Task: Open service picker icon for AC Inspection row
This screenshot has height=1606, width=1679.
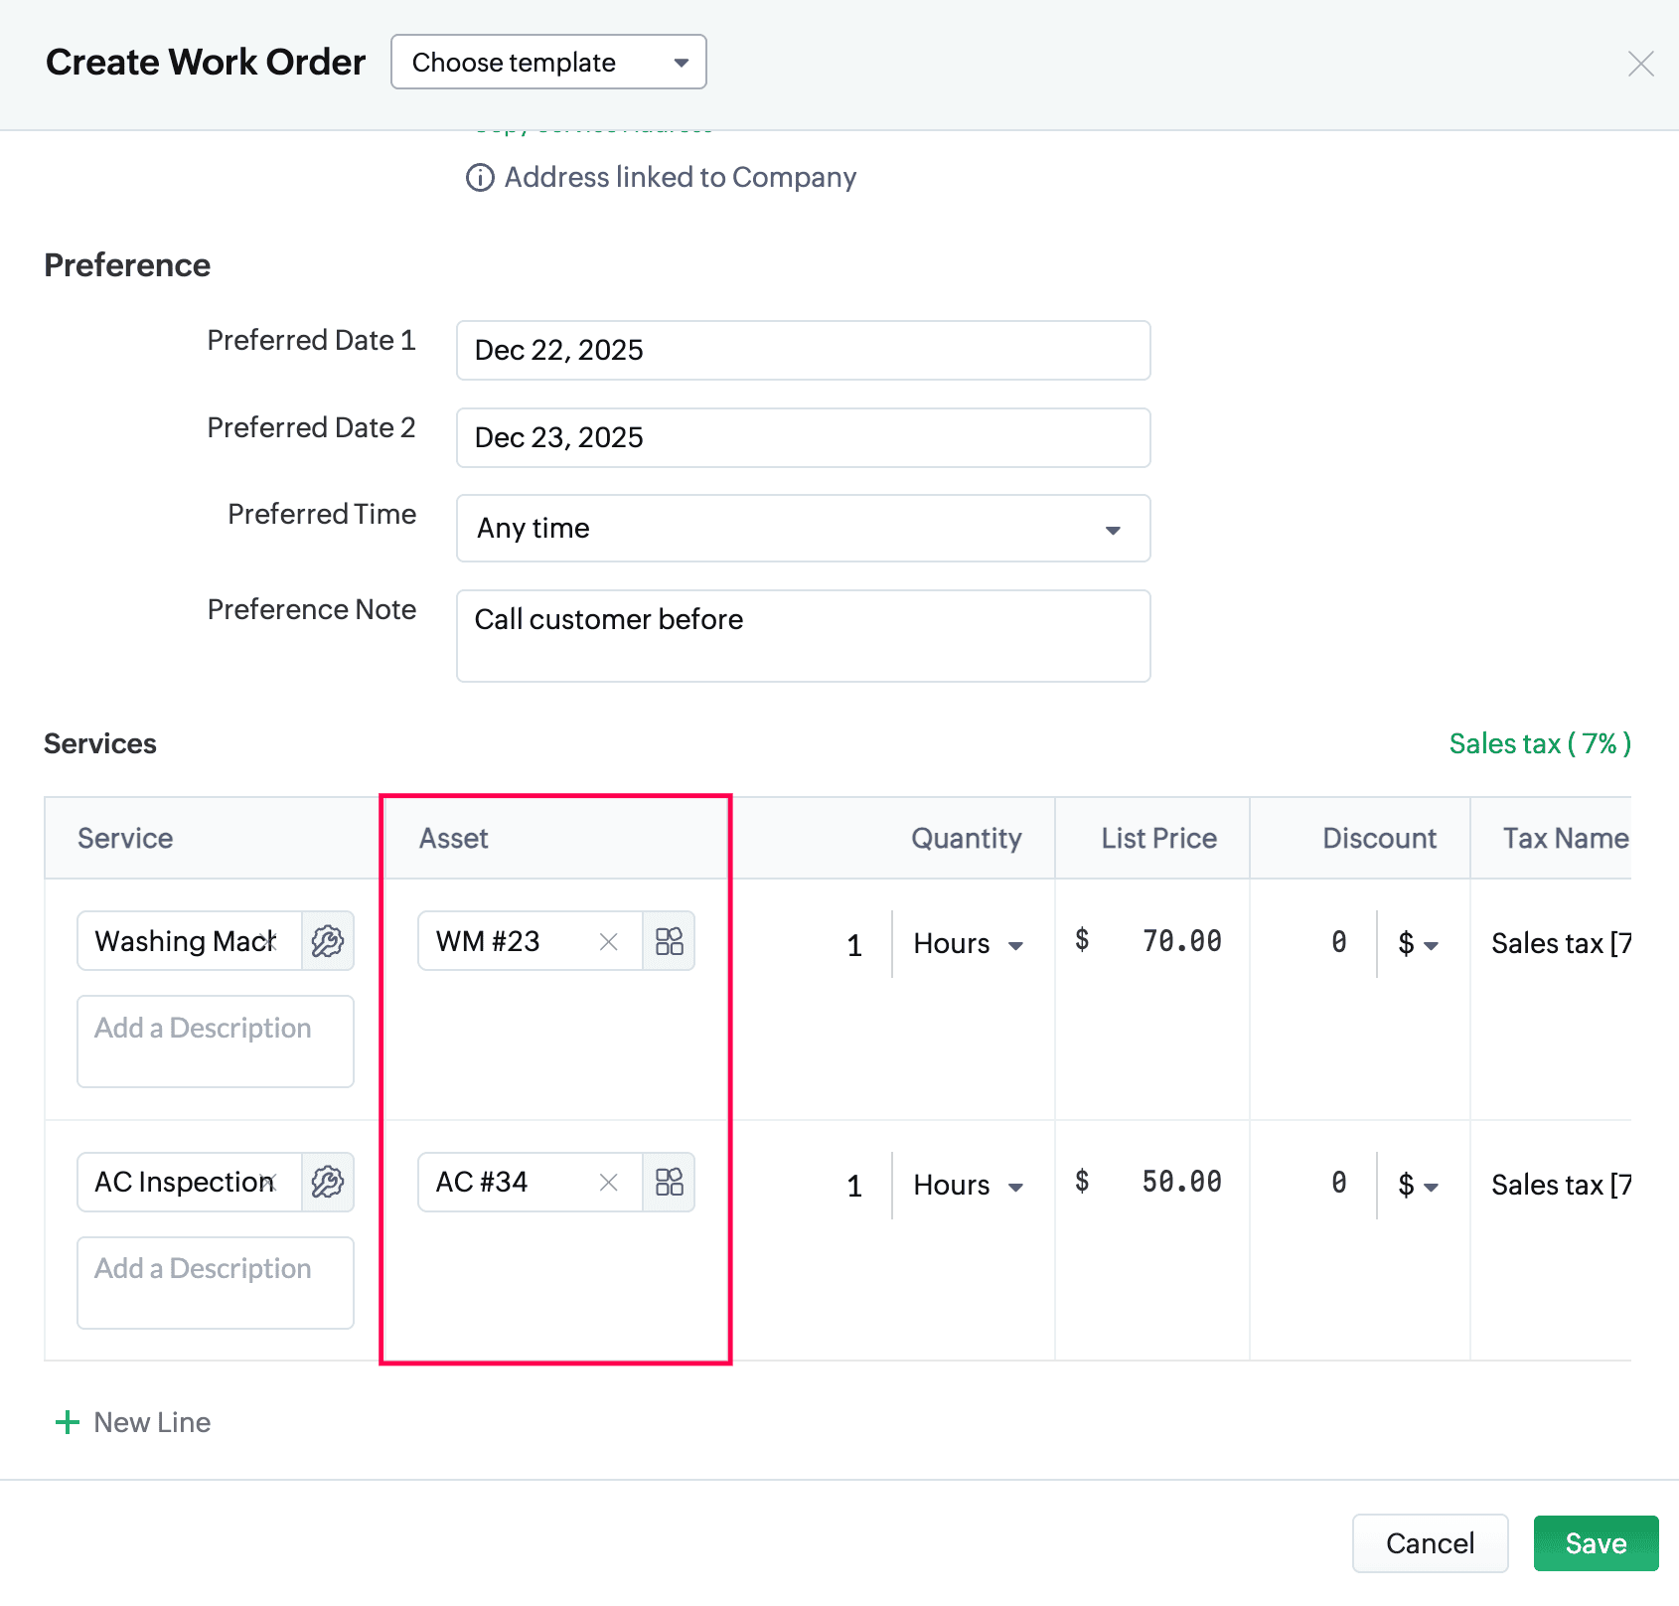Action: point(328,1182)
